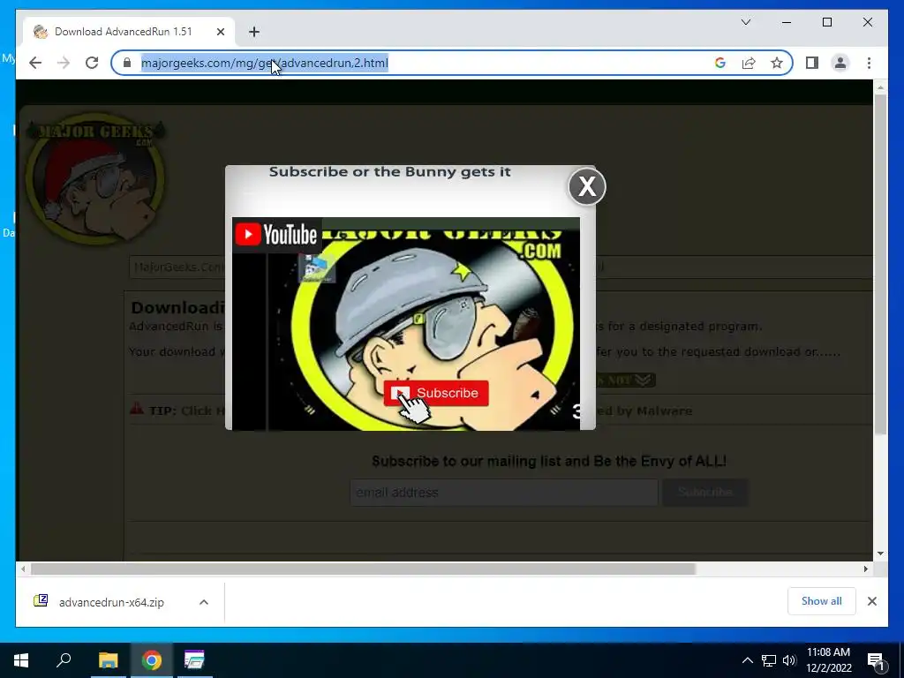Click the MajorGeeks logo on the page

point(95,178)
